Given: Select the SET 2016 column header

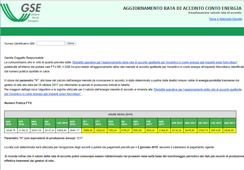Looking at the screenshot, I should point(88,123).
